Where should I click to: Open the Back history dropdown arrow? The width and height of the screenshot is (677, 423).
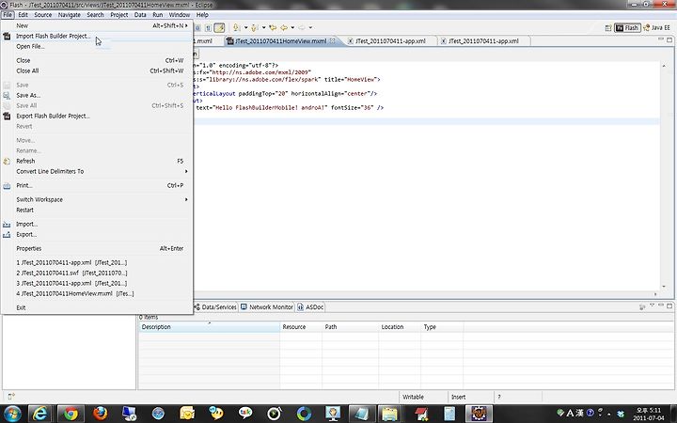click(292, 27)
